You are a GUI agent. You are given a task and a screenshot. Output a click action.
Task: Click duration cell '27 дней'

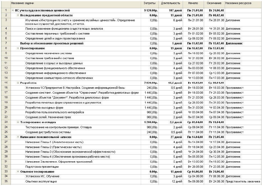176,137
